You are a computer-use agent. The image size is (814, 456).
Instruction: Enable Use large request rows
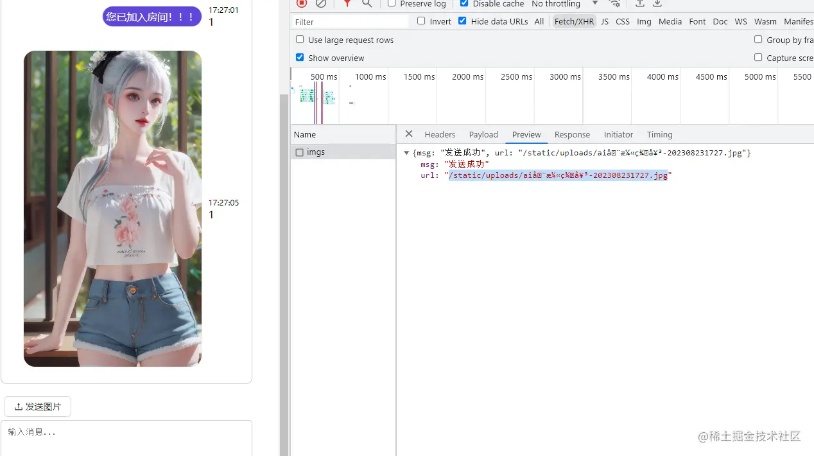tap(300, 40)
